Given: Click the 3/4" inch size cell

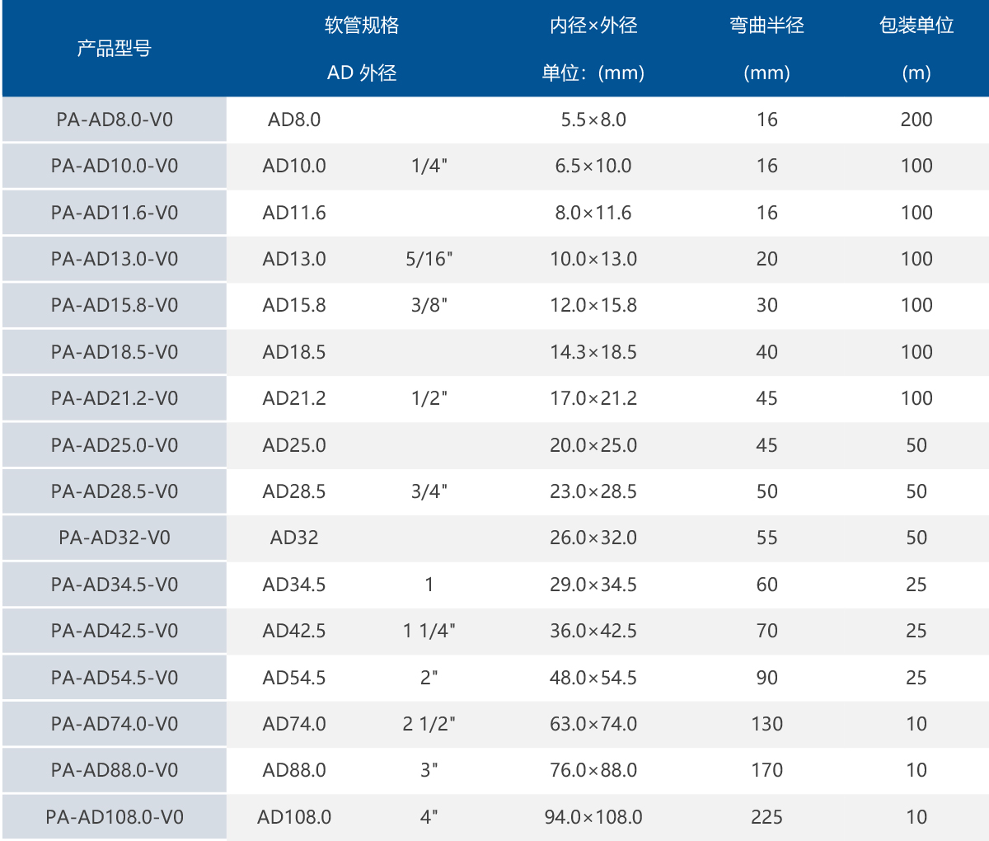Looking at the screenshot, I should click(429, 491).
